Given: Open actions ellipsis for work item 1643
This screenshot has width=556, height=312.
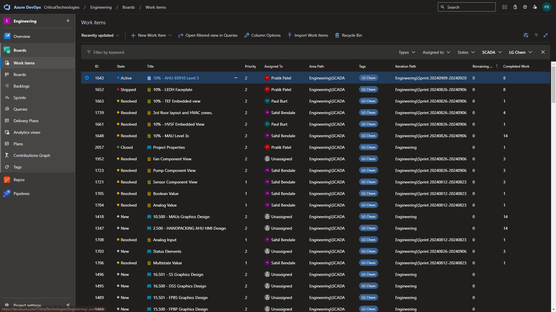Looking at the screenshot, I should [x=236, y=78].
